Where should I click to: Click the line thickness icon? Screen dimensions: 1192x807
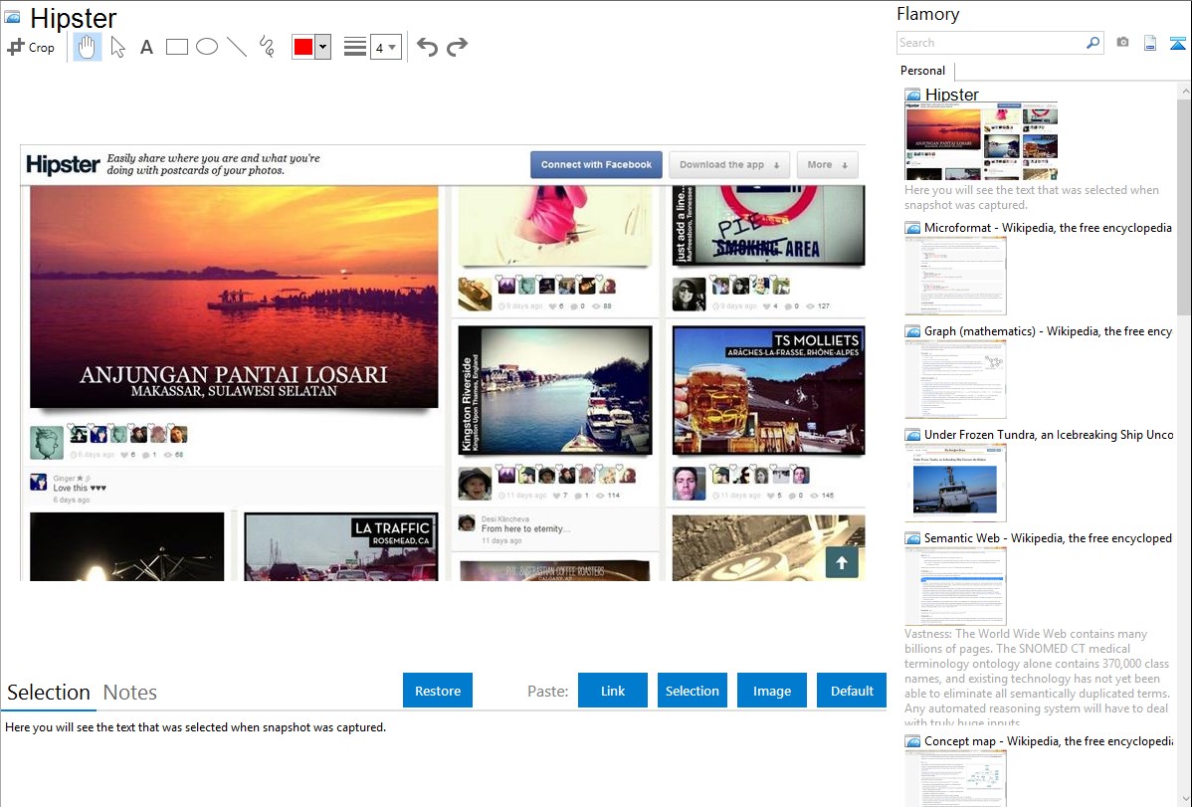coord(355,47)
